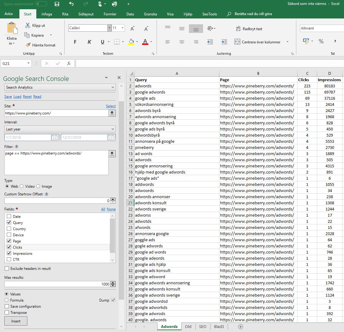This screenshot has width=344, height=332.
Task: Click decrease indent icon
Action: point(210,42)
